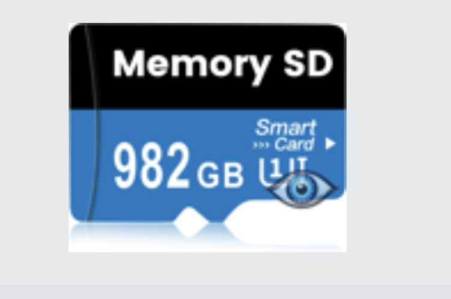Open the Memory SD card thumbnail image
Screen dimensions: 451x299
point(207,137)
